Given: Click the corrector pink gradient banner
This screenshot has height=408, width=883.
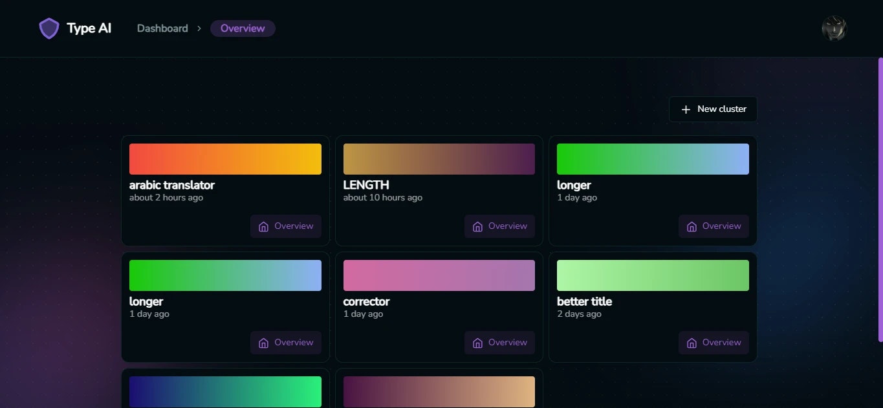Looking at the screenshot, I should click(439, 275).
